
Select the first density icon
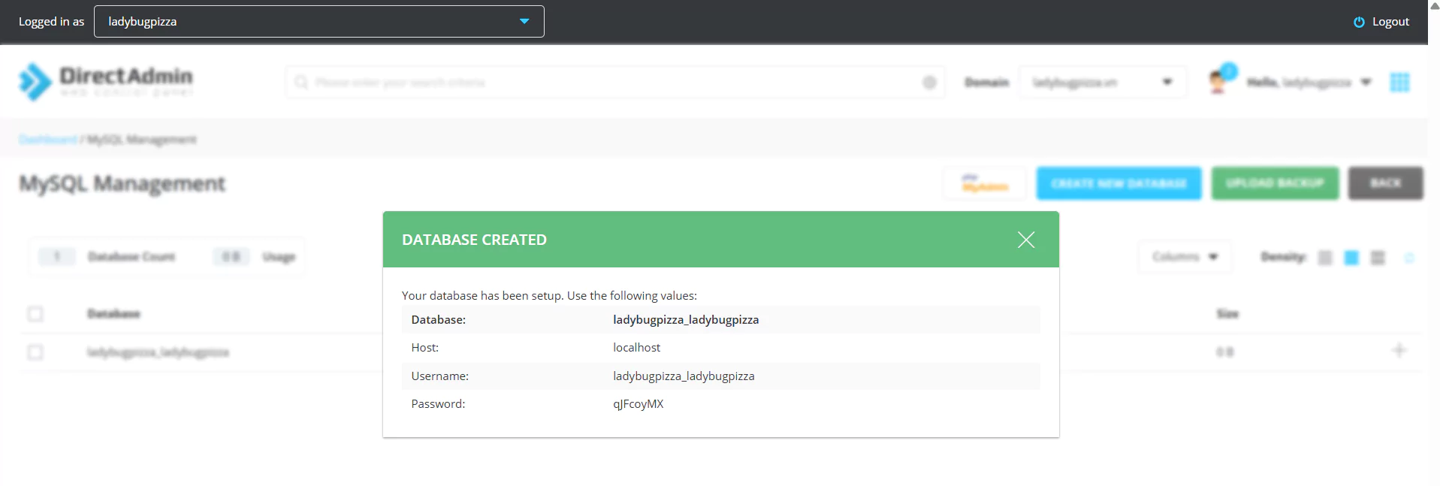point(1325,258)
